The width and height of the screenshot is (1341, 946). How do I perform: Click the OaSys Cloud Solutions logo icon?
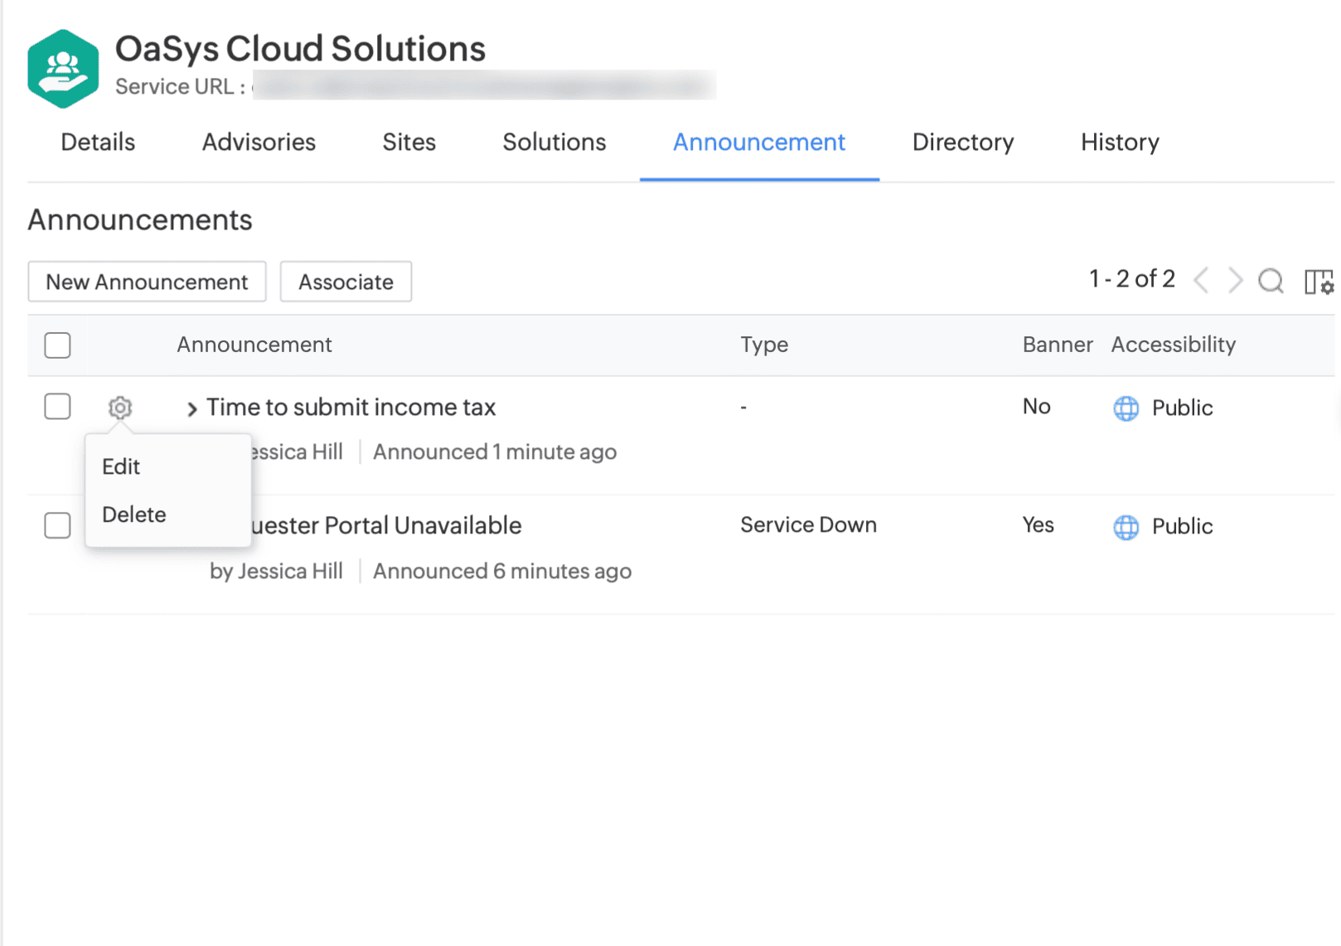(x=63, y=69)
